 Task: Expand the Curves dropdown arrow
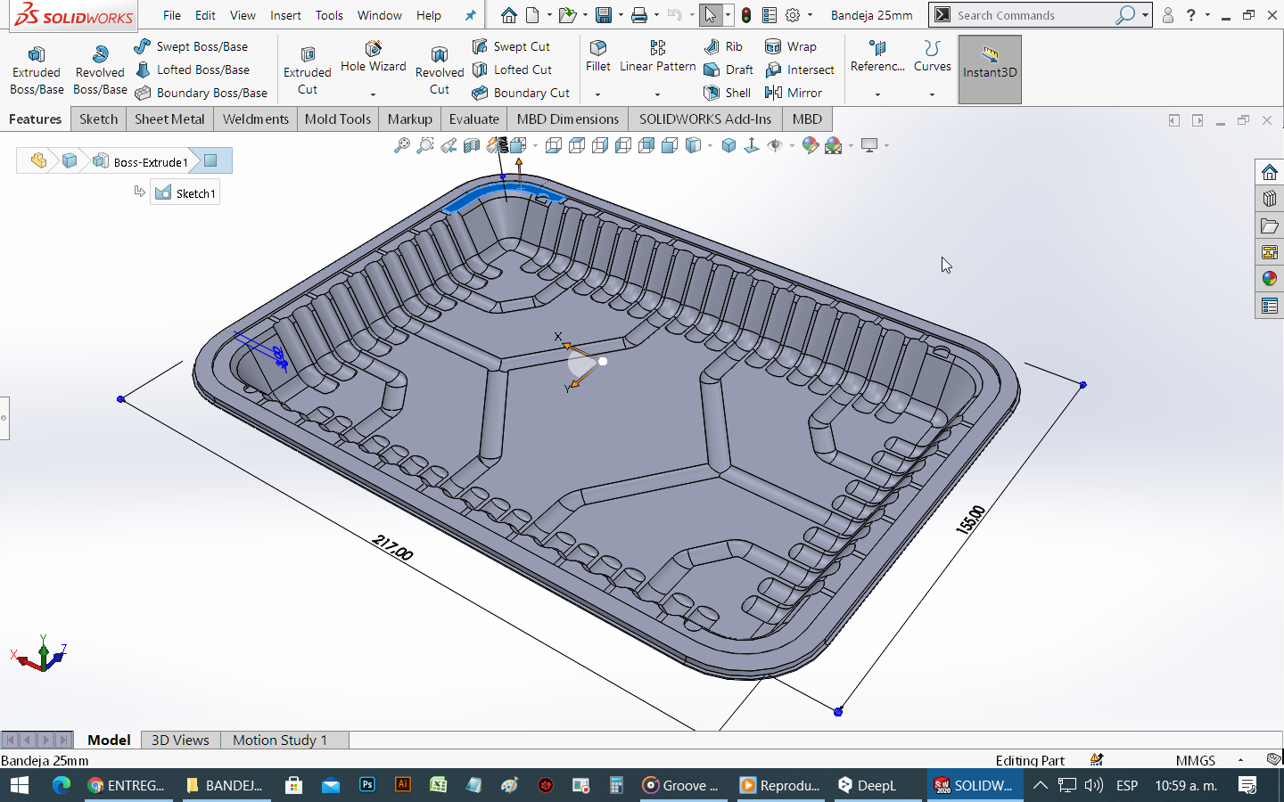[x=932, y=94]
